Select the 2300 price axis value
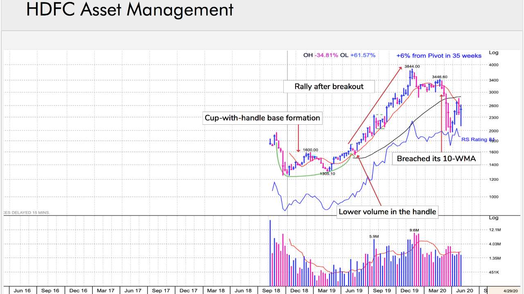This screenshot has width=524, height=294. [493, 118]
